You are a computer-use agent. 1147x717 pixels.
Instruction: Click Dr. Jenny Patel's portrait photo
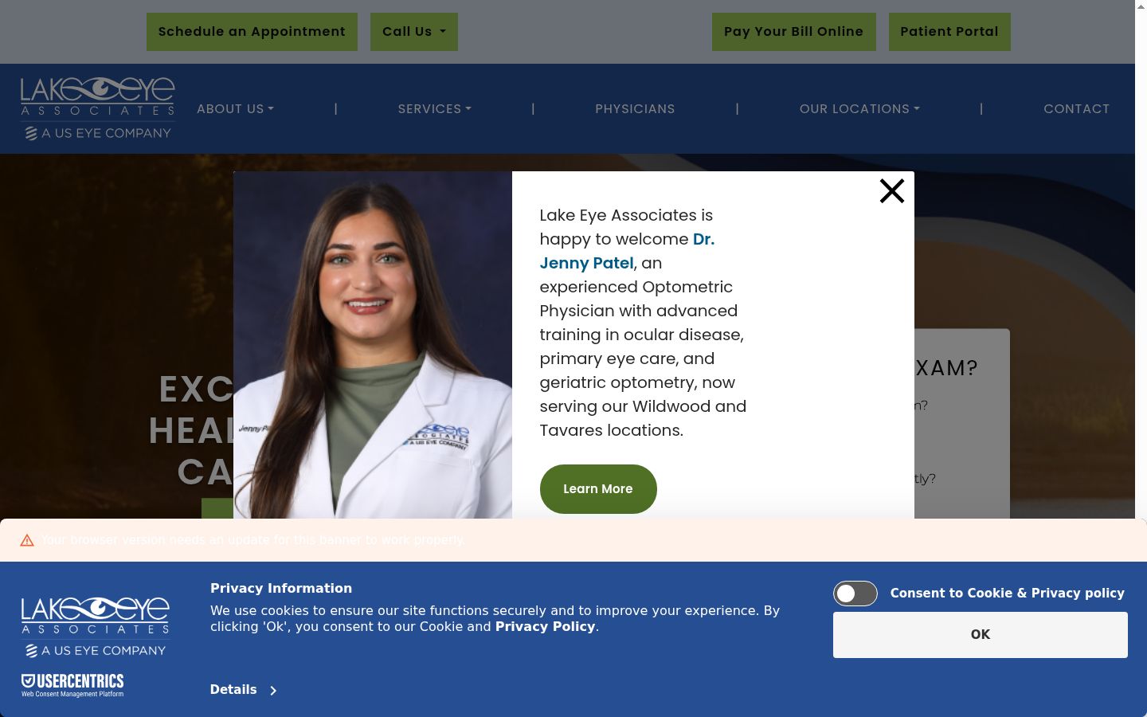tap(373, 345)
